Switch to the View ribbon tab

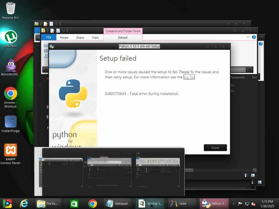(95, 38)
